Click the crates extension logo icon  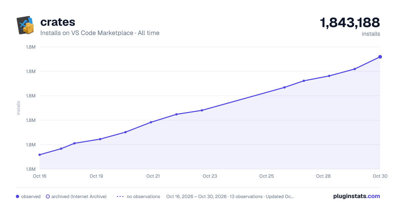(x=25, y=25)
